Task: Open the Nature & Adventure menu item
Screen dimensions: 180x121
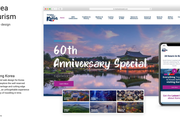Action: pyautogui.click(x=134, y=18)
